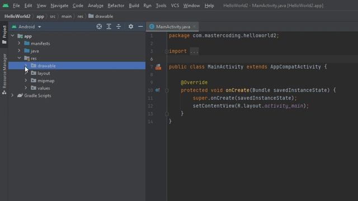
Task: Open the Resource Manager side tab
Action: pos(4,74)
